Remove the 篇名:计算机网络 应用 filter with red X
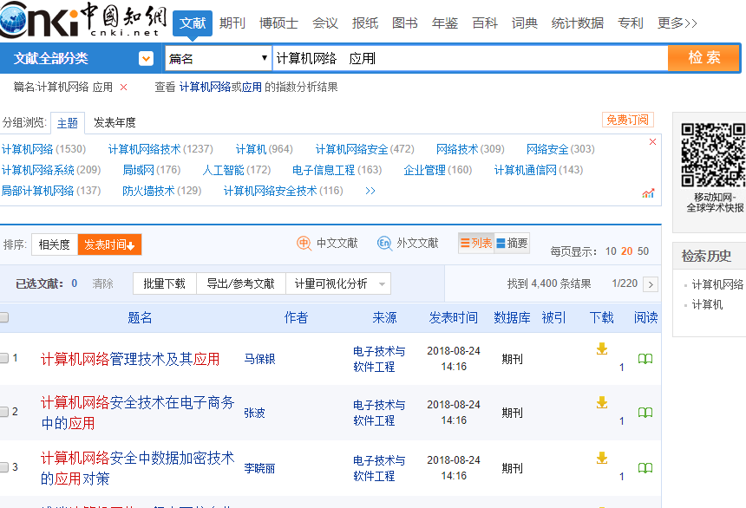This screenshot has width=746, height=508. point(124,87)
